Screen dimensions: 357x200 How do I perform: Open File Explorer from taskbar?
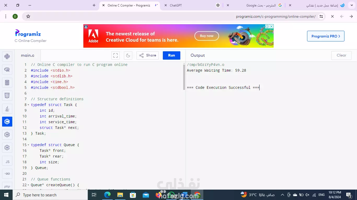click(120, 195)
